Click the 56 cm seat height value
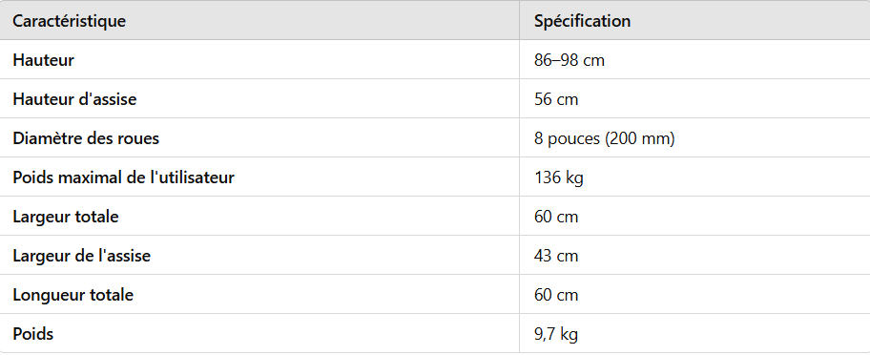 click(556, 99)
